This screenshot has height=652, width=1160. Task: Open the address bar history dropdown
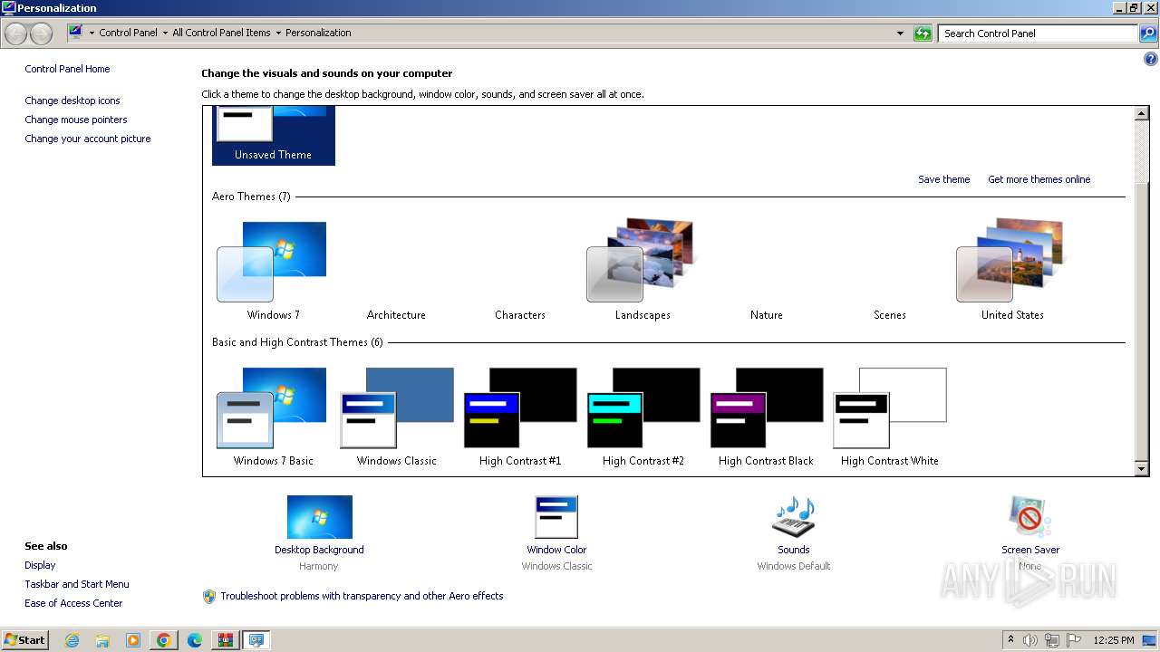[900, 34]
